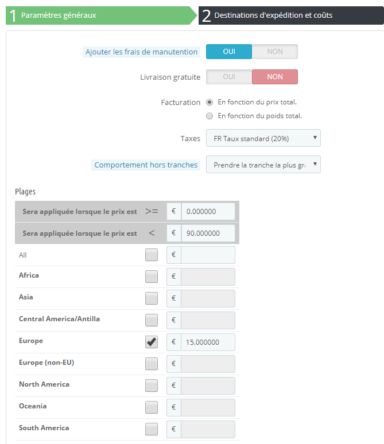
Task: Uncheck the Europe zone checkbox
Action: [x=152, y=342]
